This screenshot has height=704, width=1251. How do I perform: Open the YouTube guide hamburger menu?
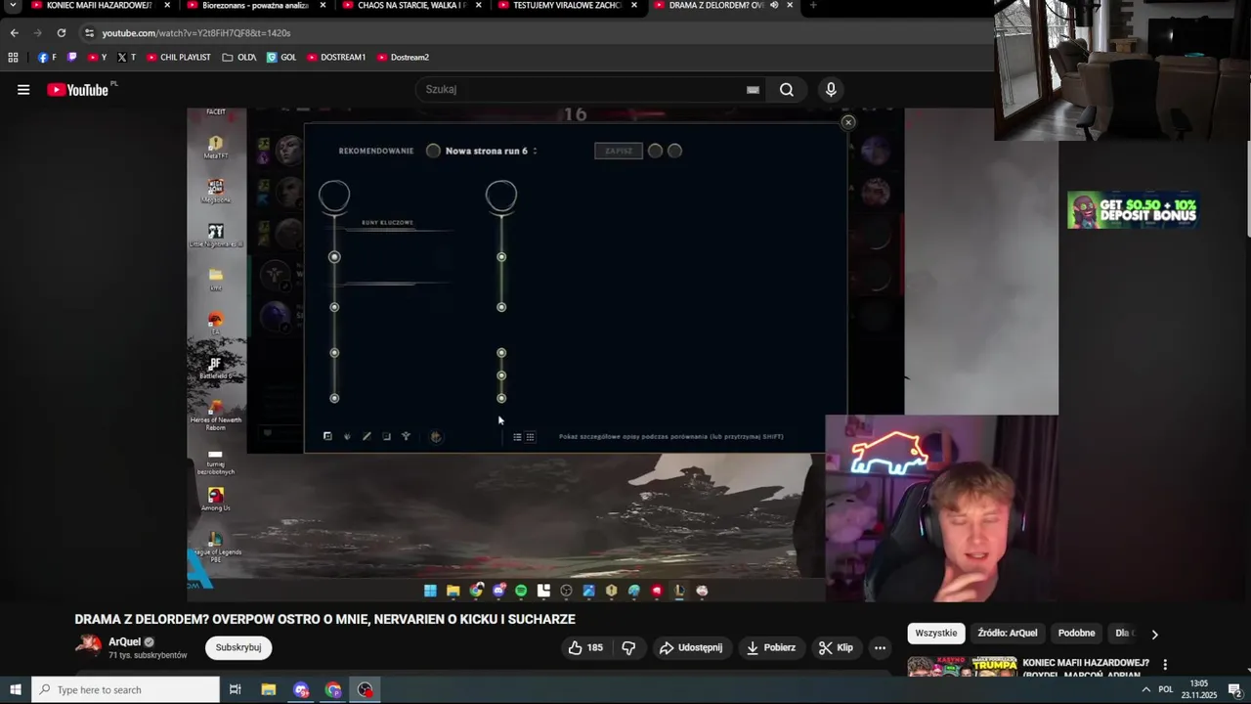click(23, 90)
